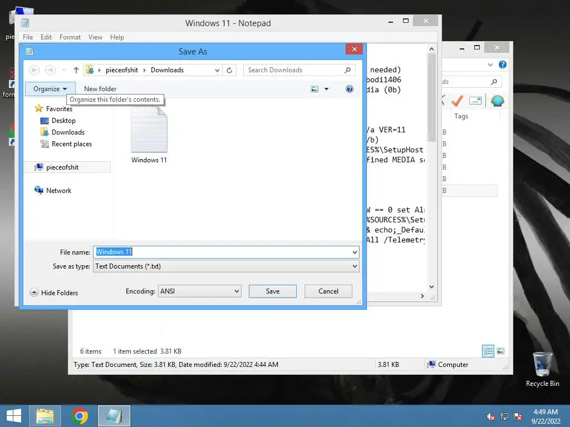Open the Save as type combo box
The image size is (570, 427).
[226, 266]
